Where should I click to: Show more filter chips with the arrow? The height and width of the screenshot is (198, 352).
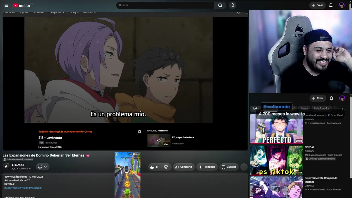[x=342, y=109]
